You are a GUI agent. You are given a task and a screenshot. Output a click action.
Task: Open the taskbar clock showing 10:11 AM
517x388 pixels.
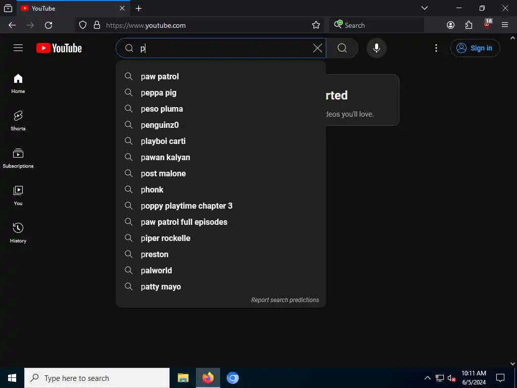point(474,378)
